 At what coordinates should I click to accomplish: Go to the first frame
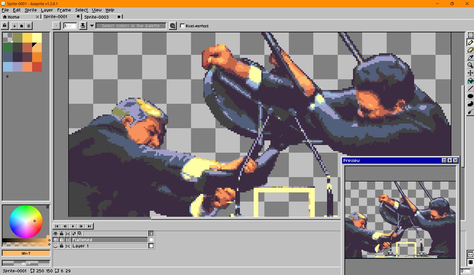(57, 226)
